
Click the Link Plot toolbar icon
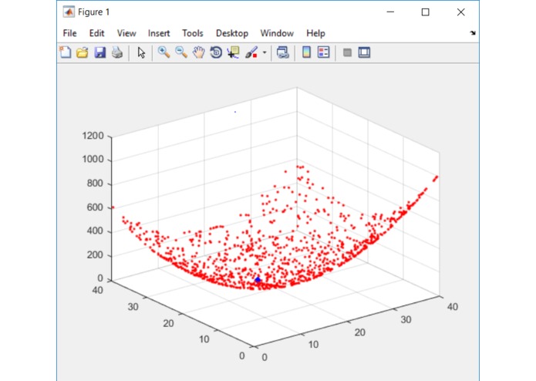[283, 52]
